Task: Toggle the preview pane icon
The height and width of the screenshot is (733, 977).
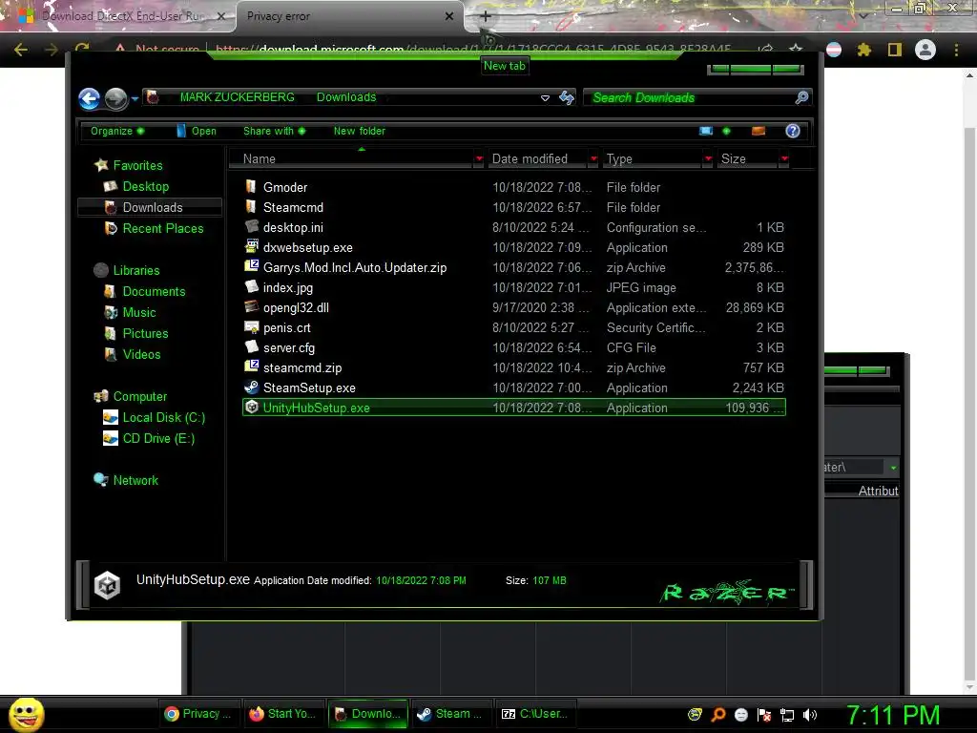Action: [759, 131]
